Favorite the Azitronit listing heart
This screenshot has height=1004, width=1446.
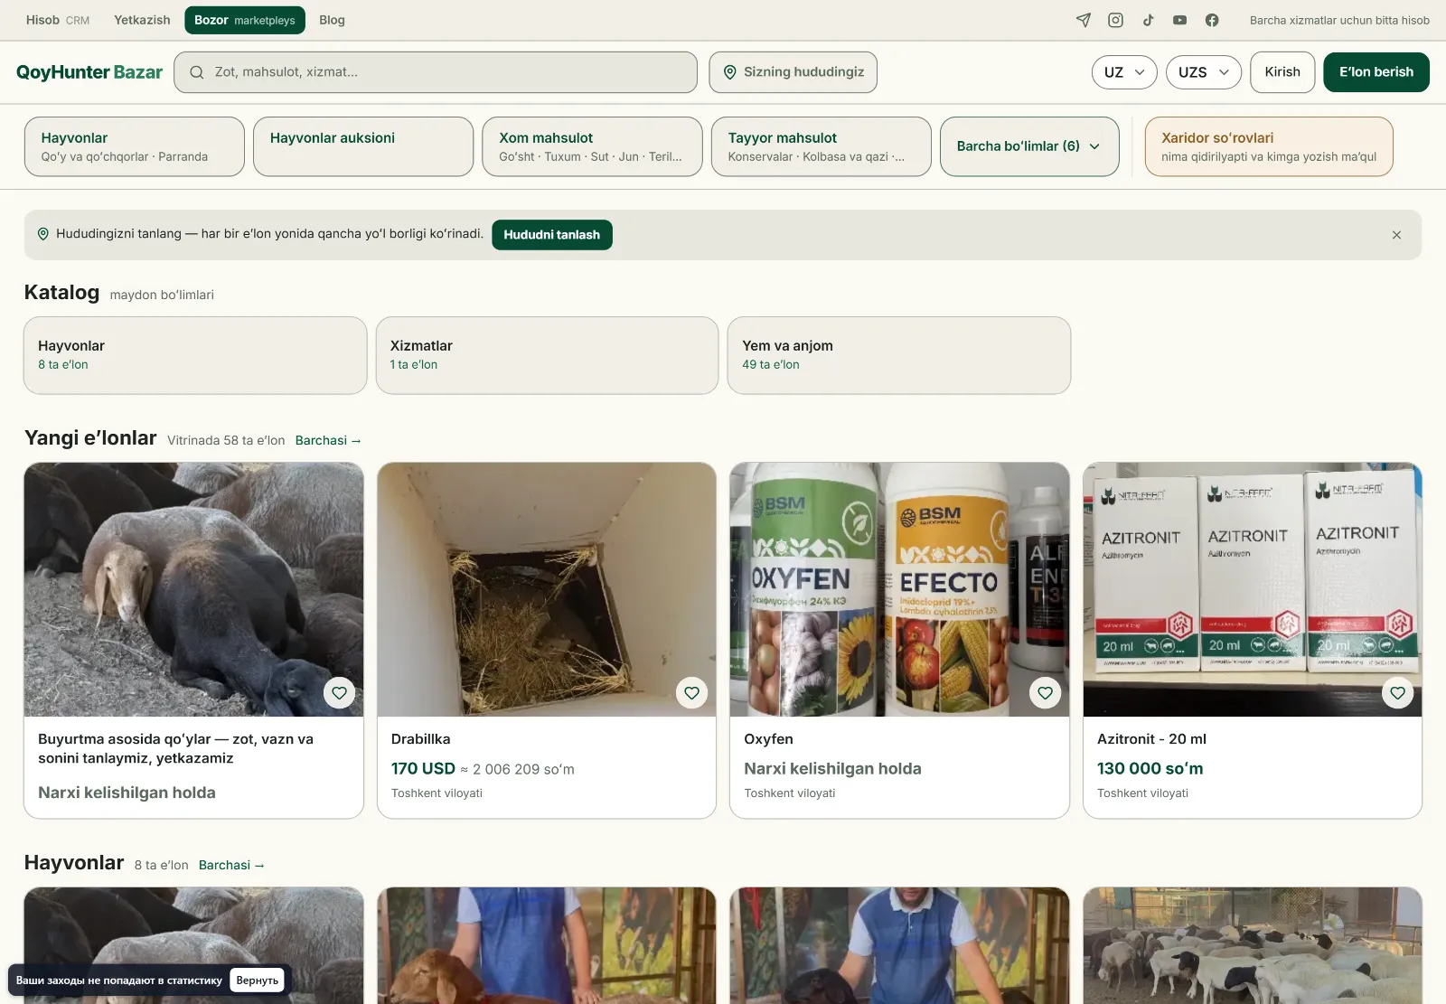tap(1397, 693)
